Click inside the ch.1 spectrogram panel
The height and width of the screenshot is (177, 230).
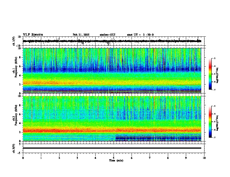click(112, 71)
